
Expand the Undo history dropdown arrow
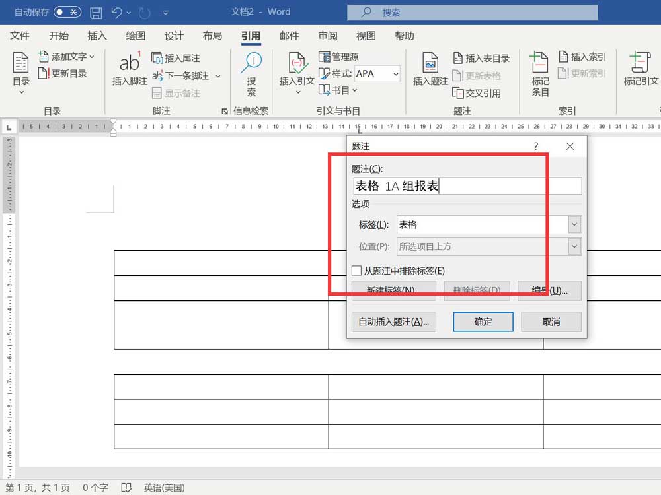pyautogui.click(x=129, y=13)
